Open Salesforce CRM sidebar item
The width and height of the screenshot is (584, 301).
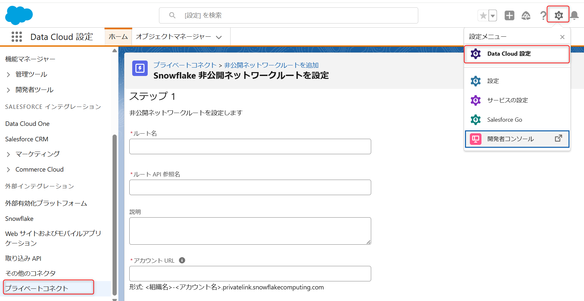[27, 139]
